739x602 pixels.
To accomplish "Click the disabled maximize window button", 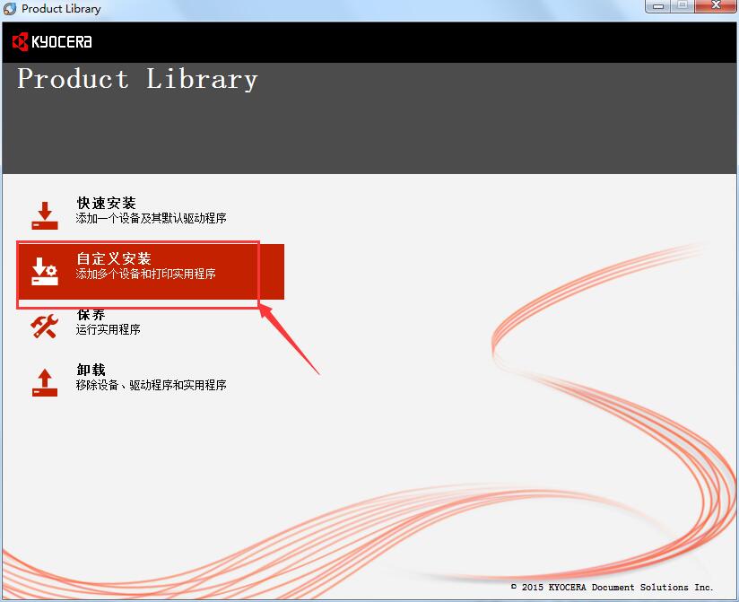I will [x=682, y=6].
